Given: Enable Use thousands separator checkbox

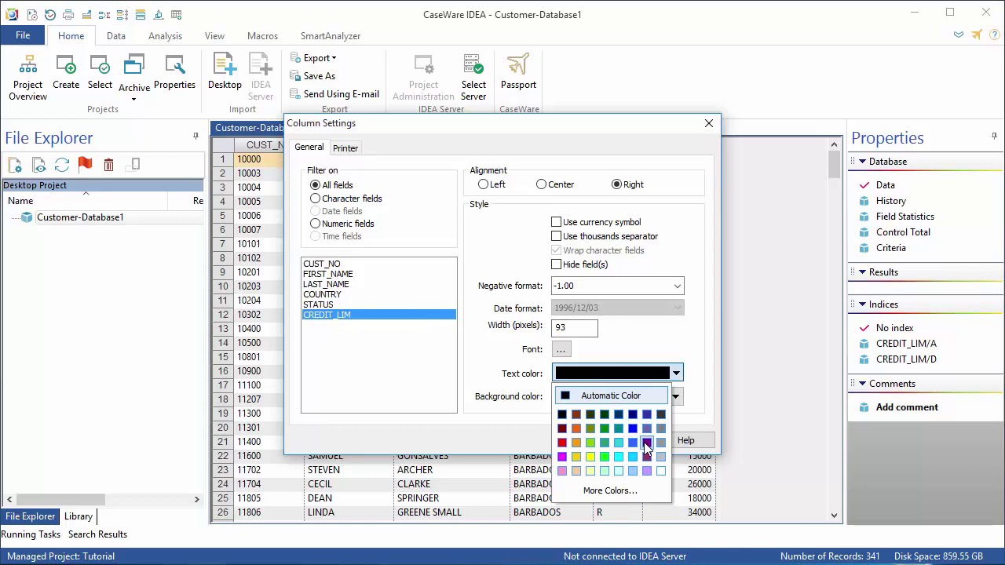Looking at the screenshot, I should (x=557, y=236).
